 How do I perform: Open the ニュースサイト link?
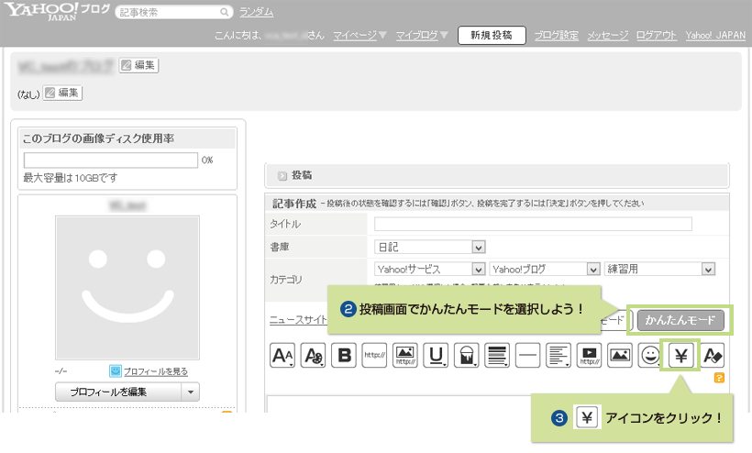click(x=298, y=320)
